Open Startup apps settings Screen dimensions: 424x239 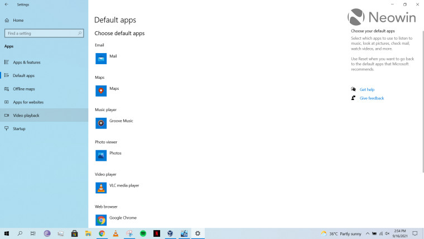[44, 128]
